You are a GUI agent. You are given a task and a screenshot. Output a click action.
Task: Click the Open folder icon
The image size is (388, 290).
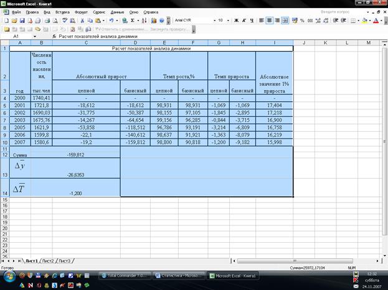(x=14, y=20)
